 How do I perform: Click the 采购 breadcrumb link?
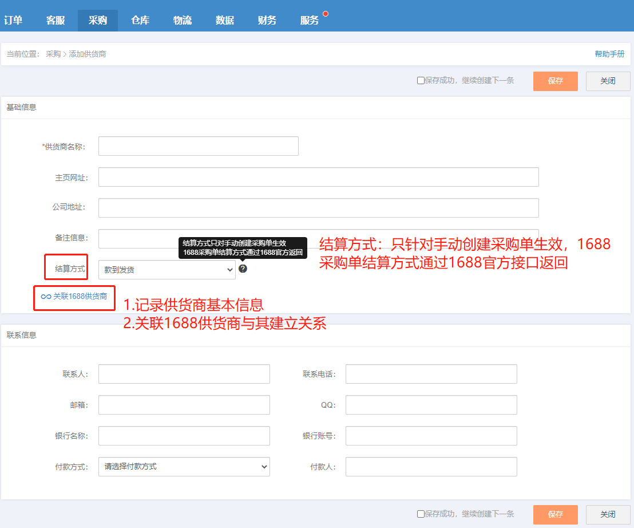pos(53,54)
